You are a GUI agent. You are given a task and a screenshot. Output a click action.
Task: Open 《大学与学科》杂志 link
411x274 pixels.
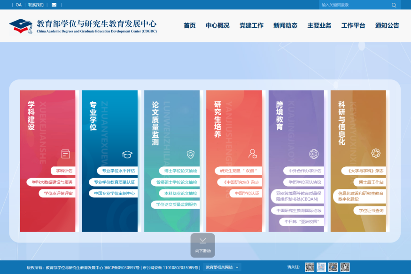(x=364, y=171)
